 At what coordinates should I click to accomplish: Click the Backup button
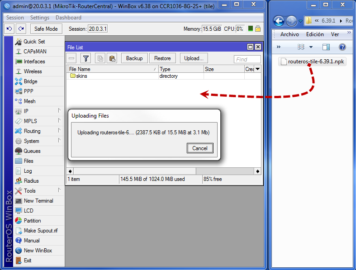coord(134,58)
